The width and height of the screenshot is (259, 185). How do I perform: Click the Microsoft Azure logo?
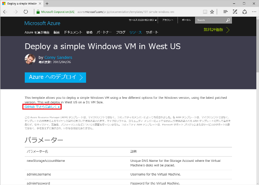coord(42,23)
